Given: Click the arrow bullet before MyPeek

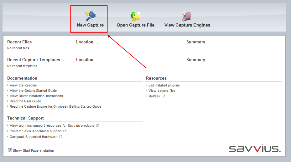Looking at the screenshot, I should click(146, 96).
